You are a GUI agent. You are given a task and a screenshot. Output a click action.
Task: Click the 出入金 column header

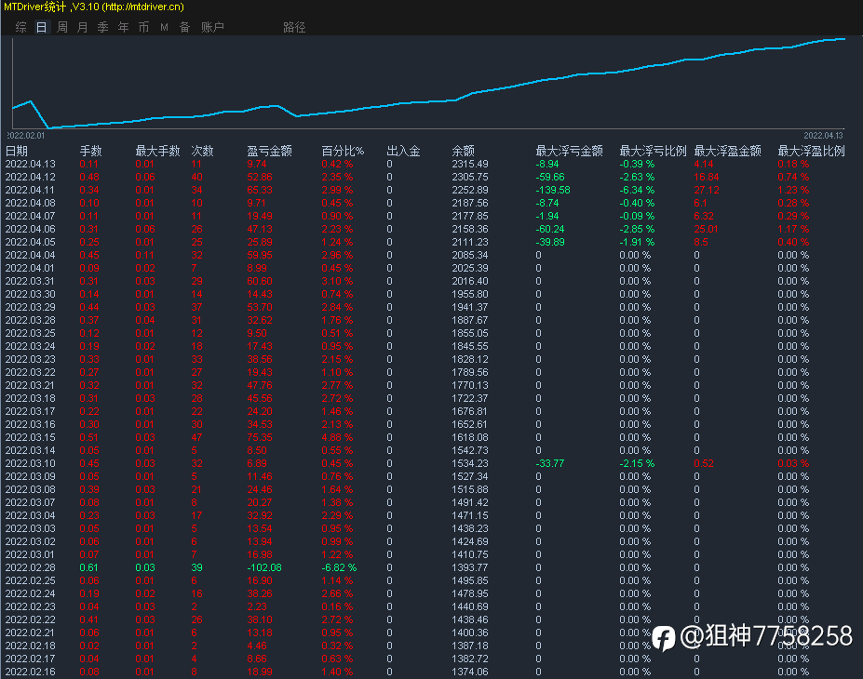tap(403, 151)
